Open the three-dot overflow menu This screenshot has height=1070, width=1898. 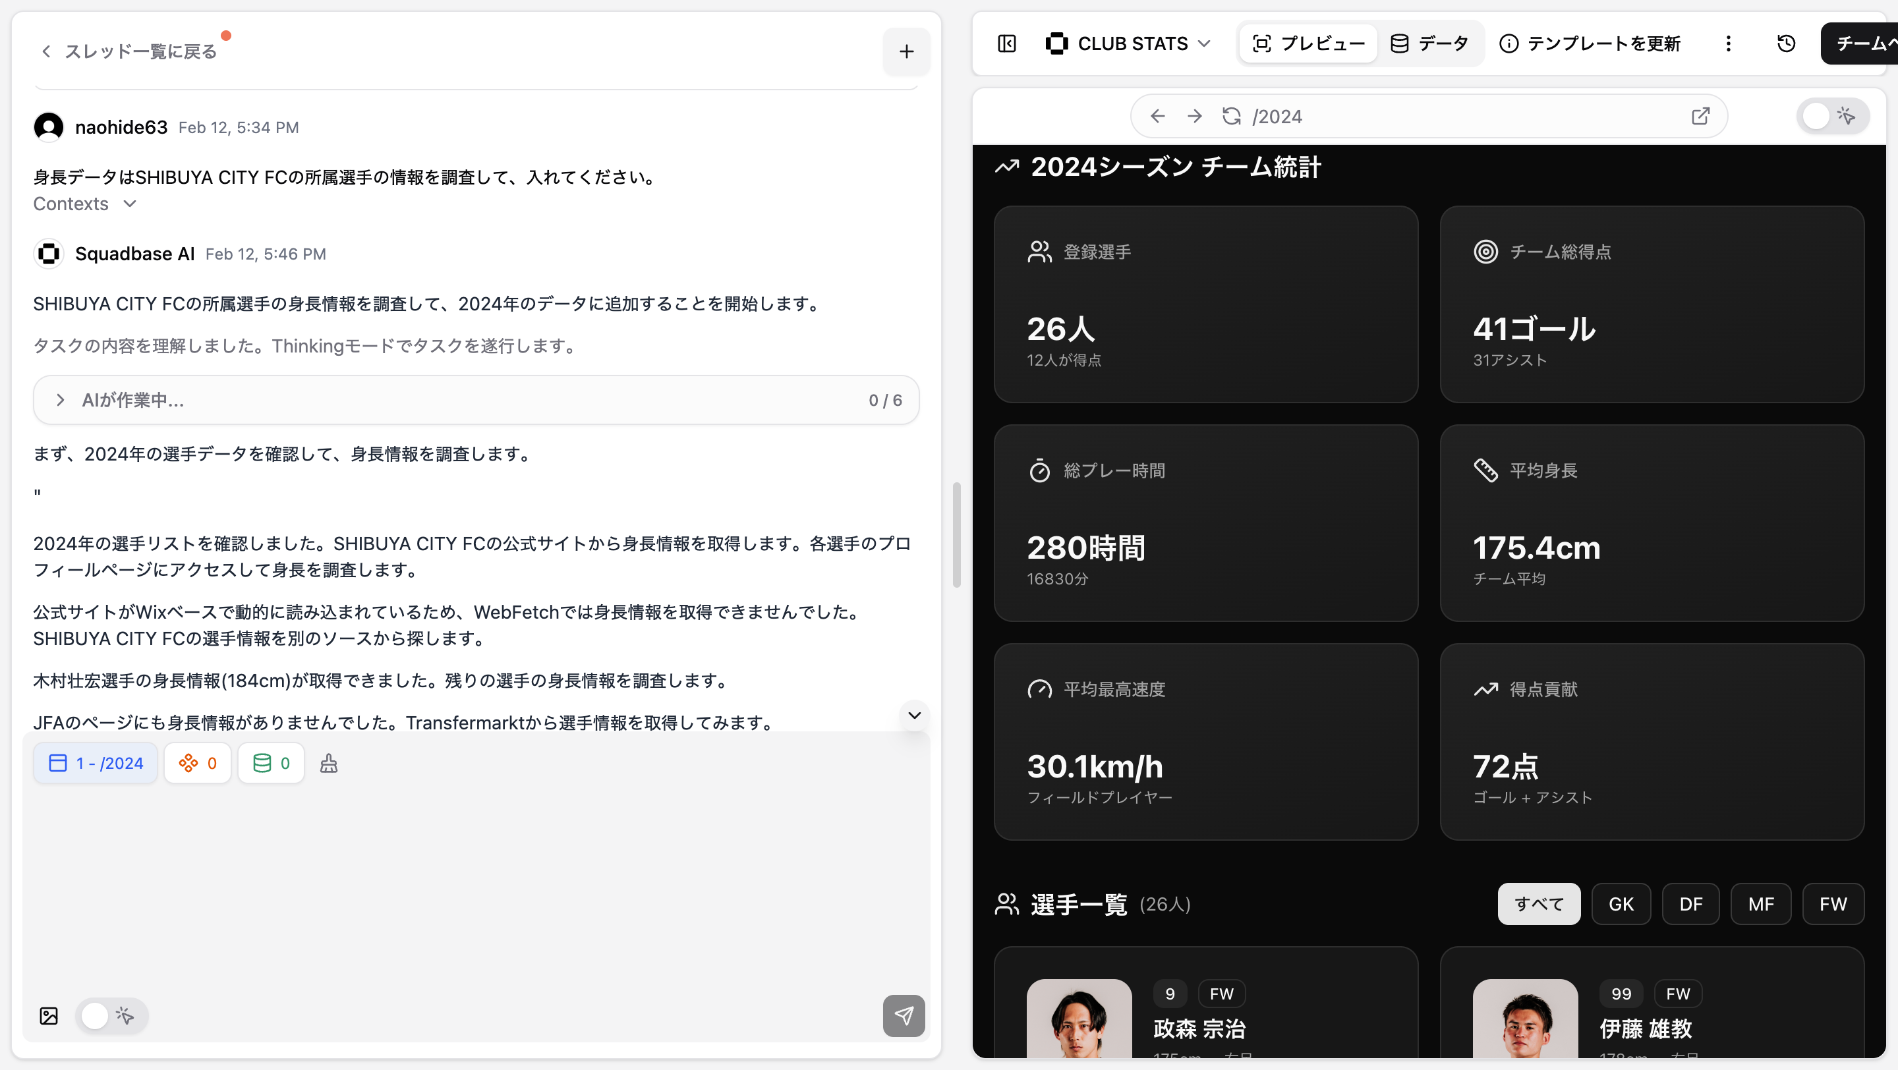(1729, 43)
